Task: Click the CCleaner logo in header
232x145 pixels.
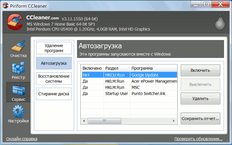Action: [x=15, y=22]
